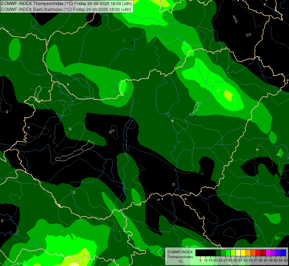Click the legend's 60 scale value

tap(285, 260)
